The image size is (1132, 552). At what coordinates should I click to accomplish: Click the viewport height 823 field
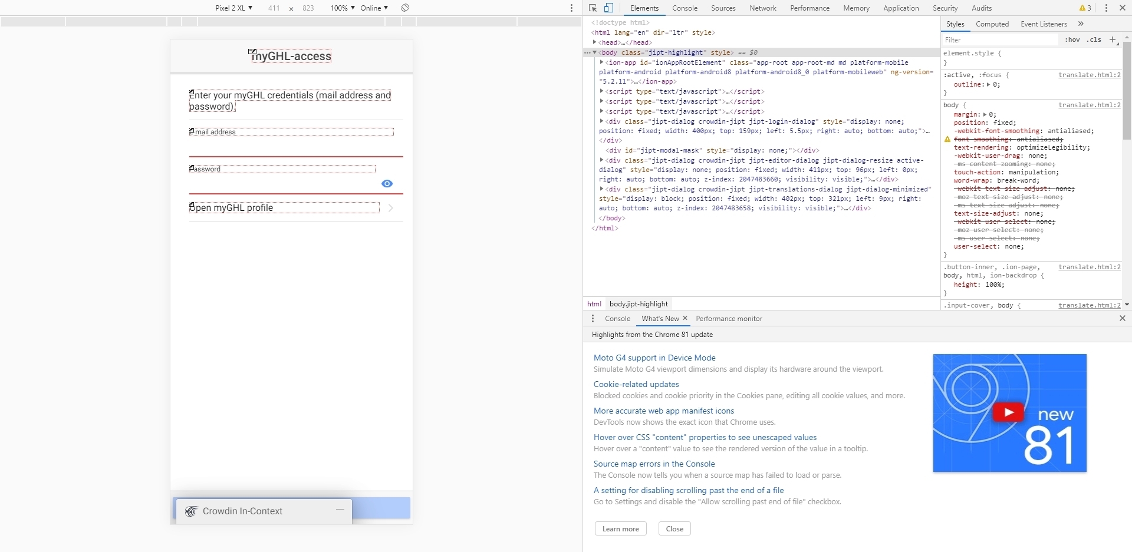pos(308,8)
